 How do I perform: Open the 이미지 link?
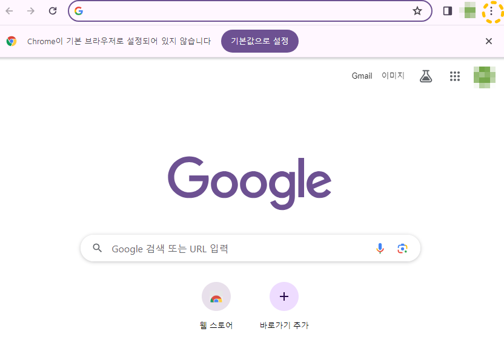tap(393, 76)
